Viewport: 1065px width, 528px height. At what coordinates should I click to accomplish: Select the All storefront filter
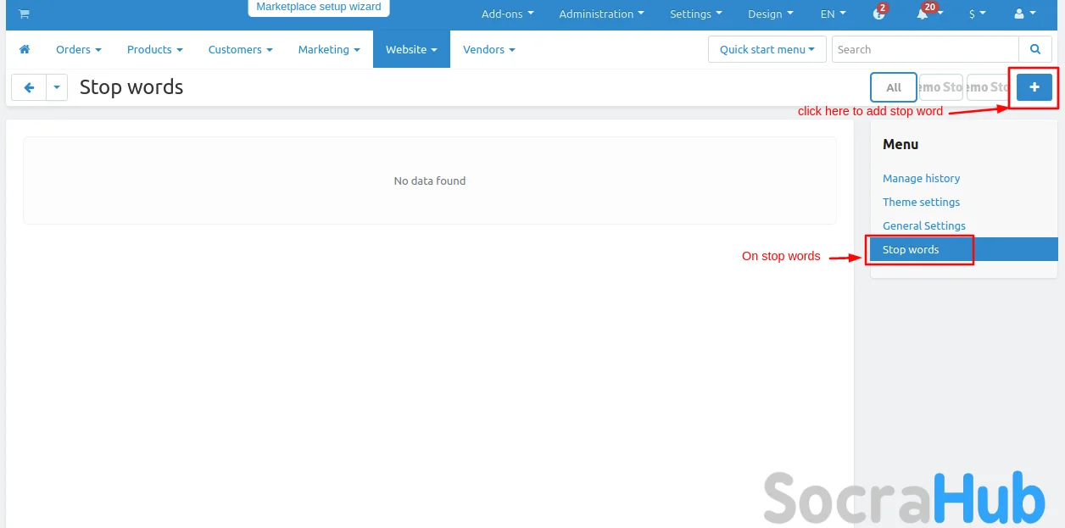click(x=893, y=87)
